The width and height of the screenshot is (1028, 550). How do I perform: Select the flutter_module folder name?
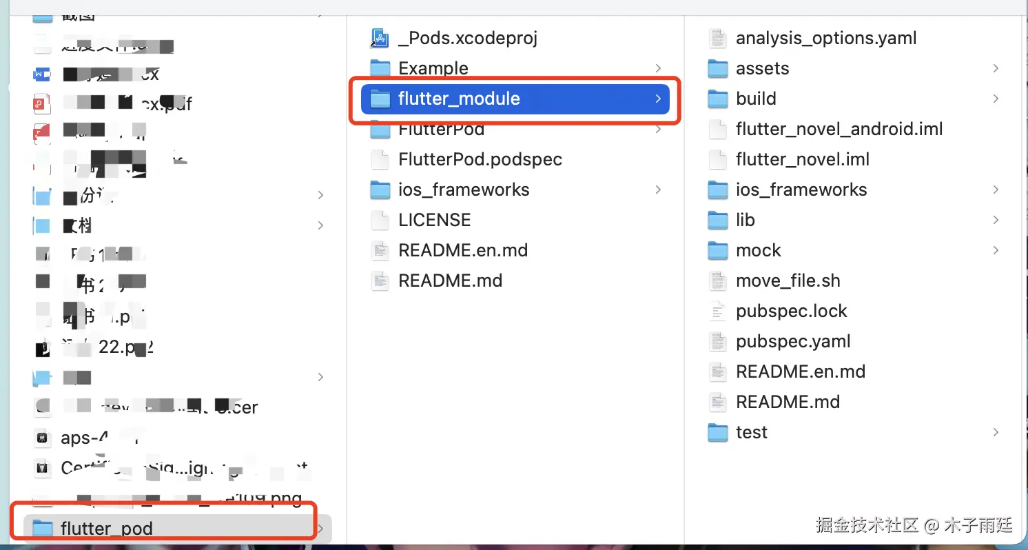459,99
